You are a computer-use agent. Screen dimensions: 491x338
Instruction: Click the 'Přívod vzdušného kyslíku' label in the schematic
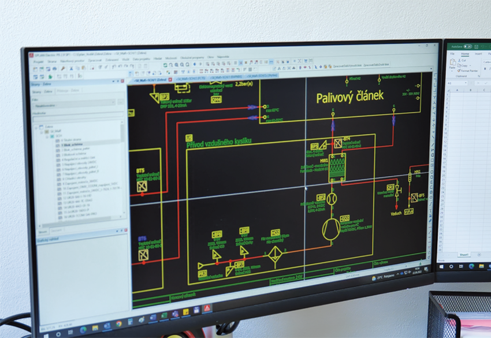(x=218, y=143)
